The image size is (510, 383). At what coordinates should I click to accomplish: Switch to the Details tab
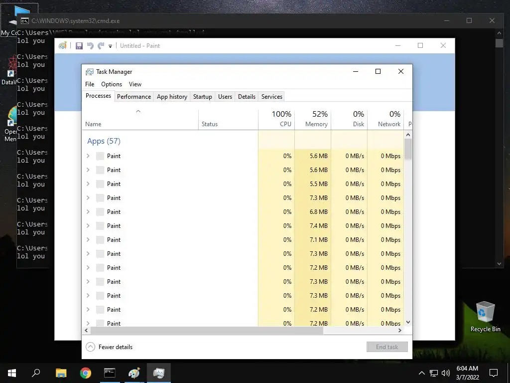[x=247, y=97]
